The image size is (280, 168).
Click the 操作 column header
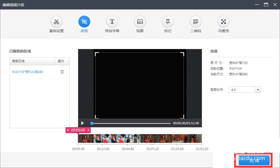click(61, 61)
